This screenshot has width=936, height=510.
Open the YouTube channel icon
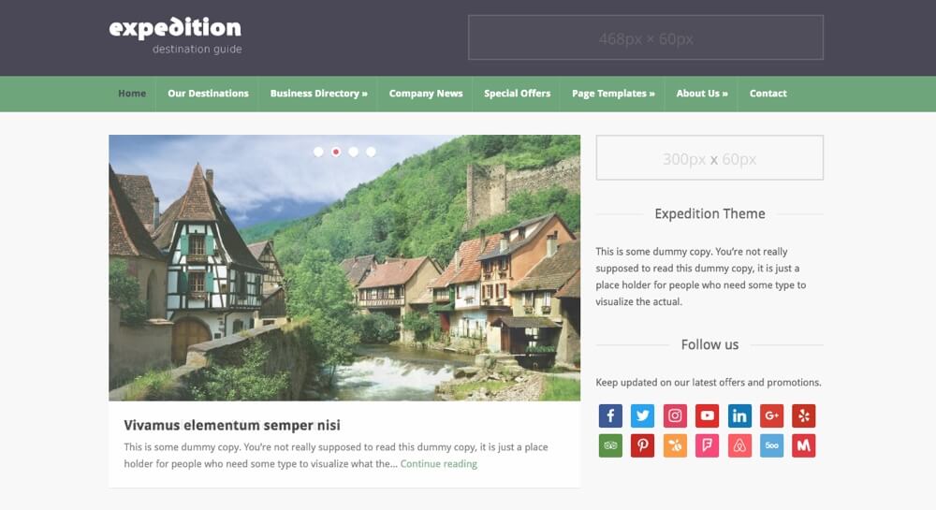pyautogui.click(x=707, y=415)
